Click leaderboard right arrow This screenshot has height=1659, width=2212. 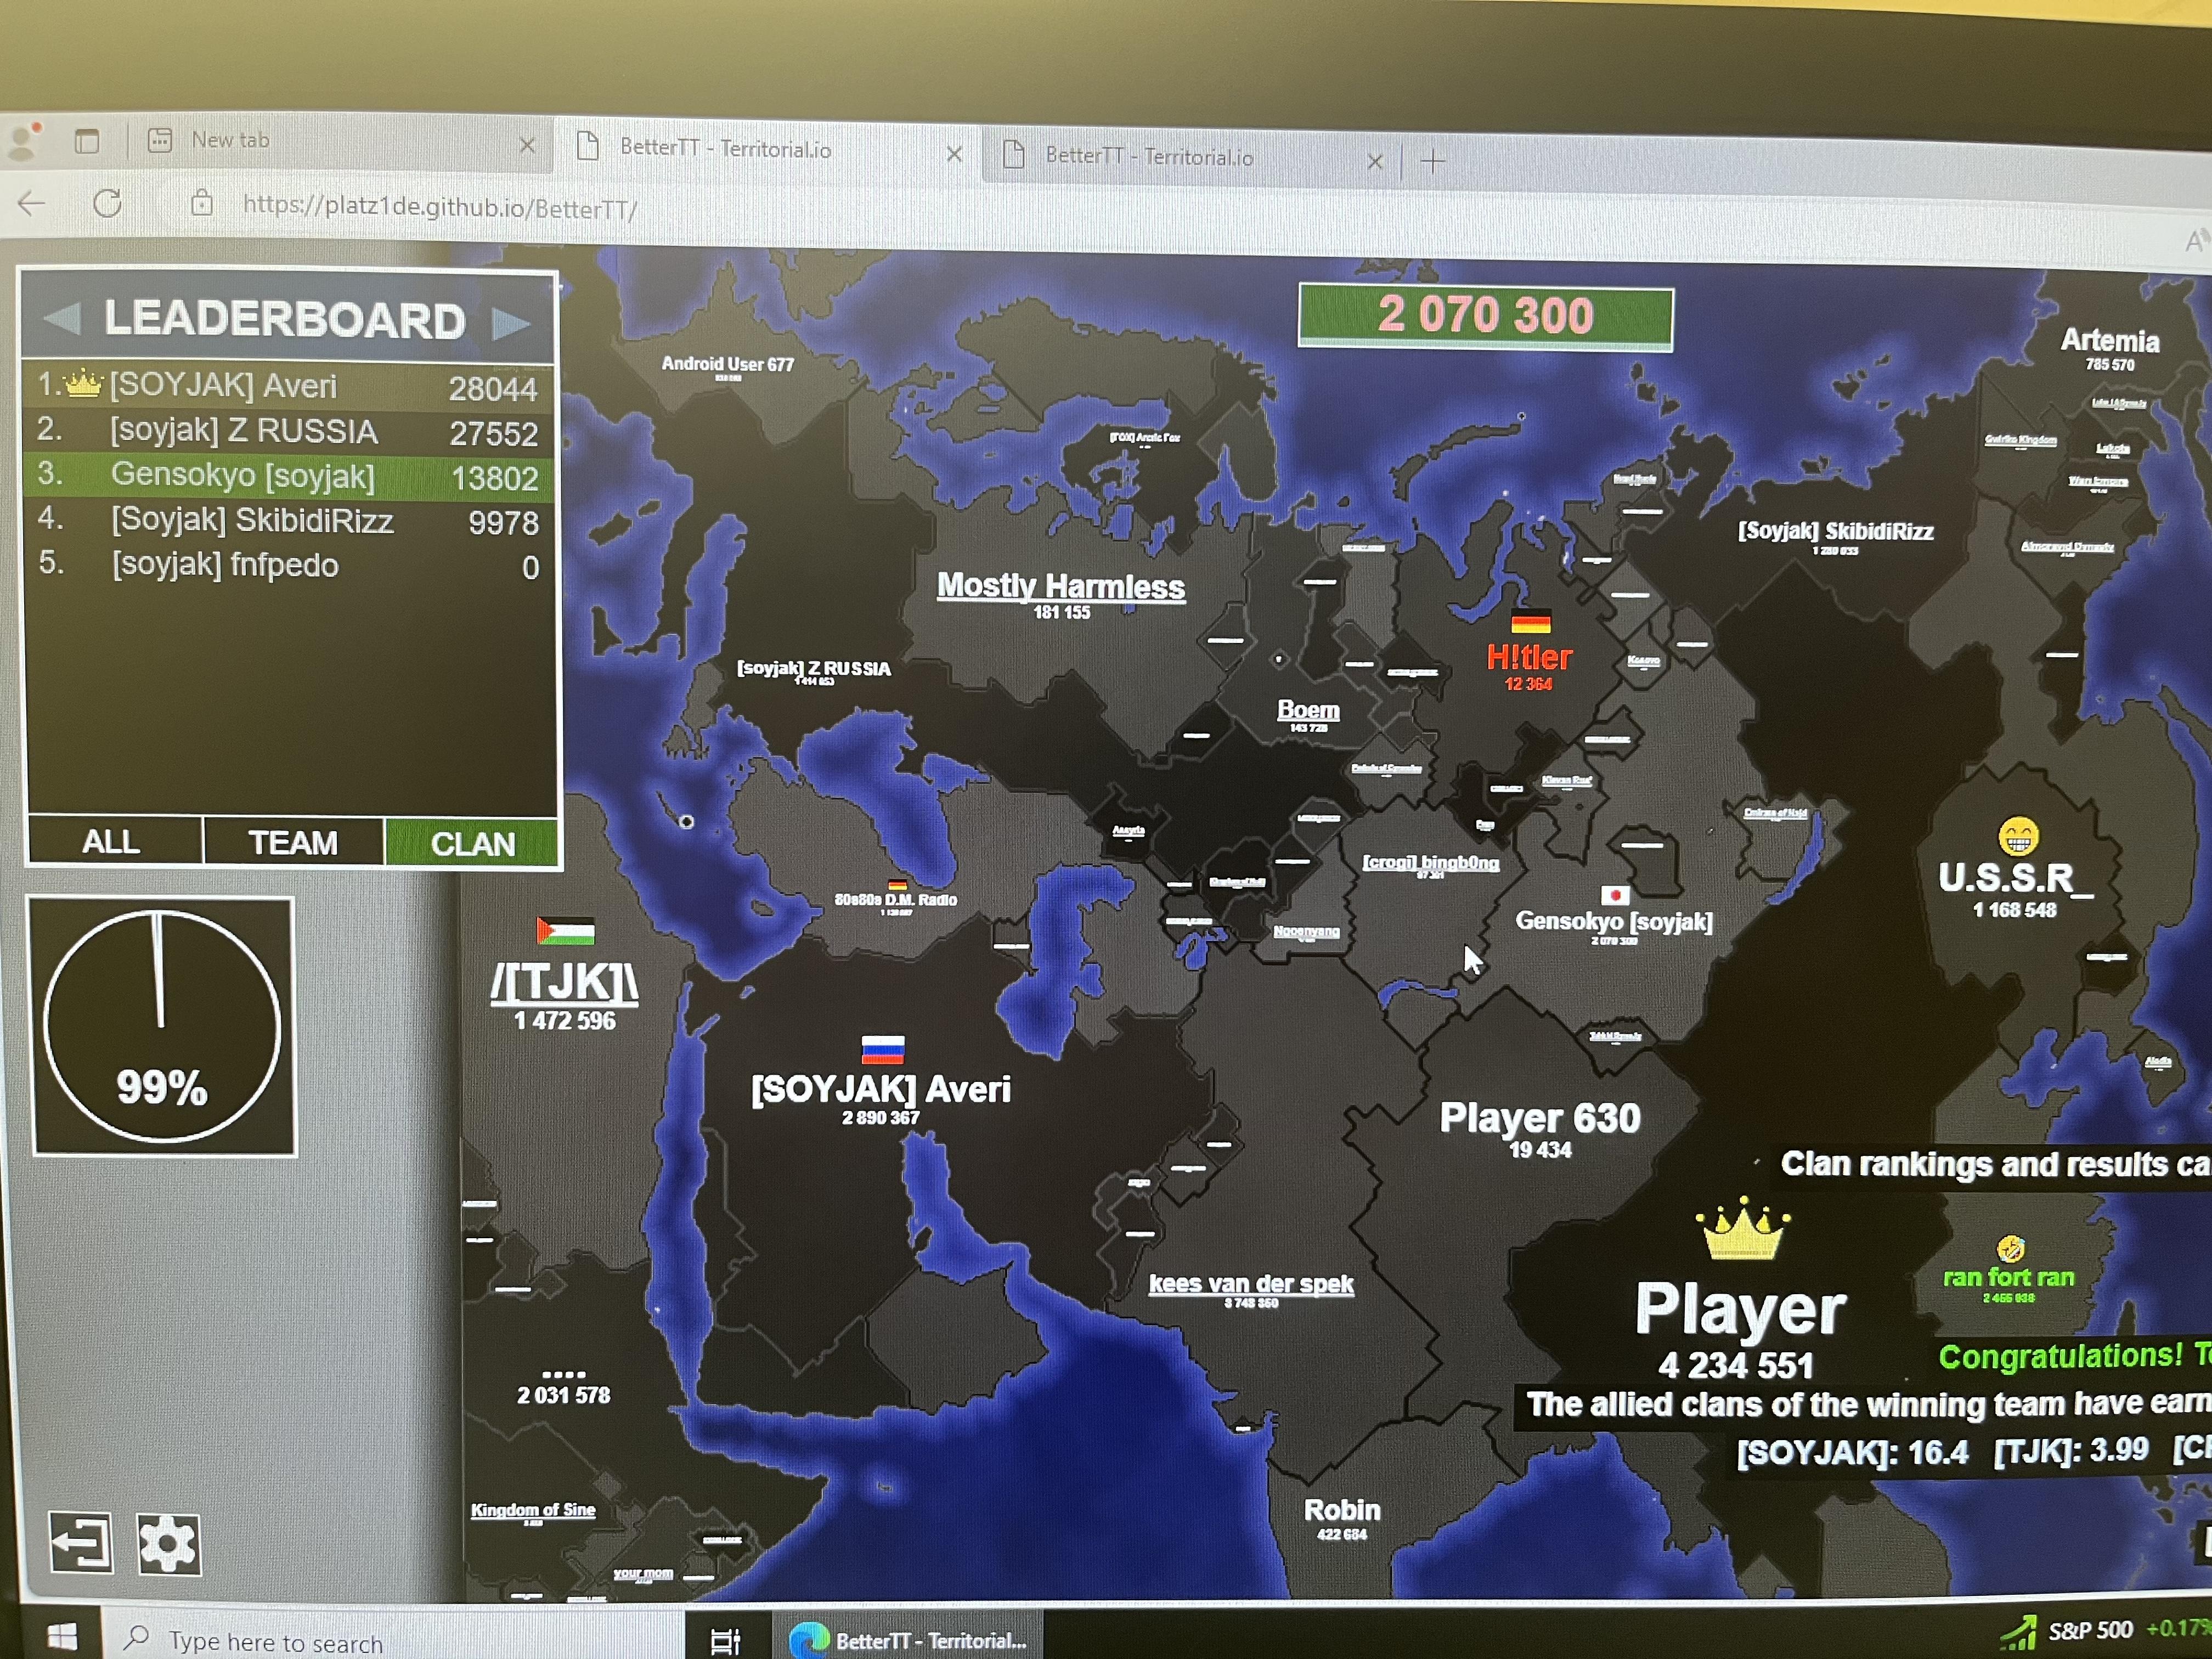coord(511,323)
